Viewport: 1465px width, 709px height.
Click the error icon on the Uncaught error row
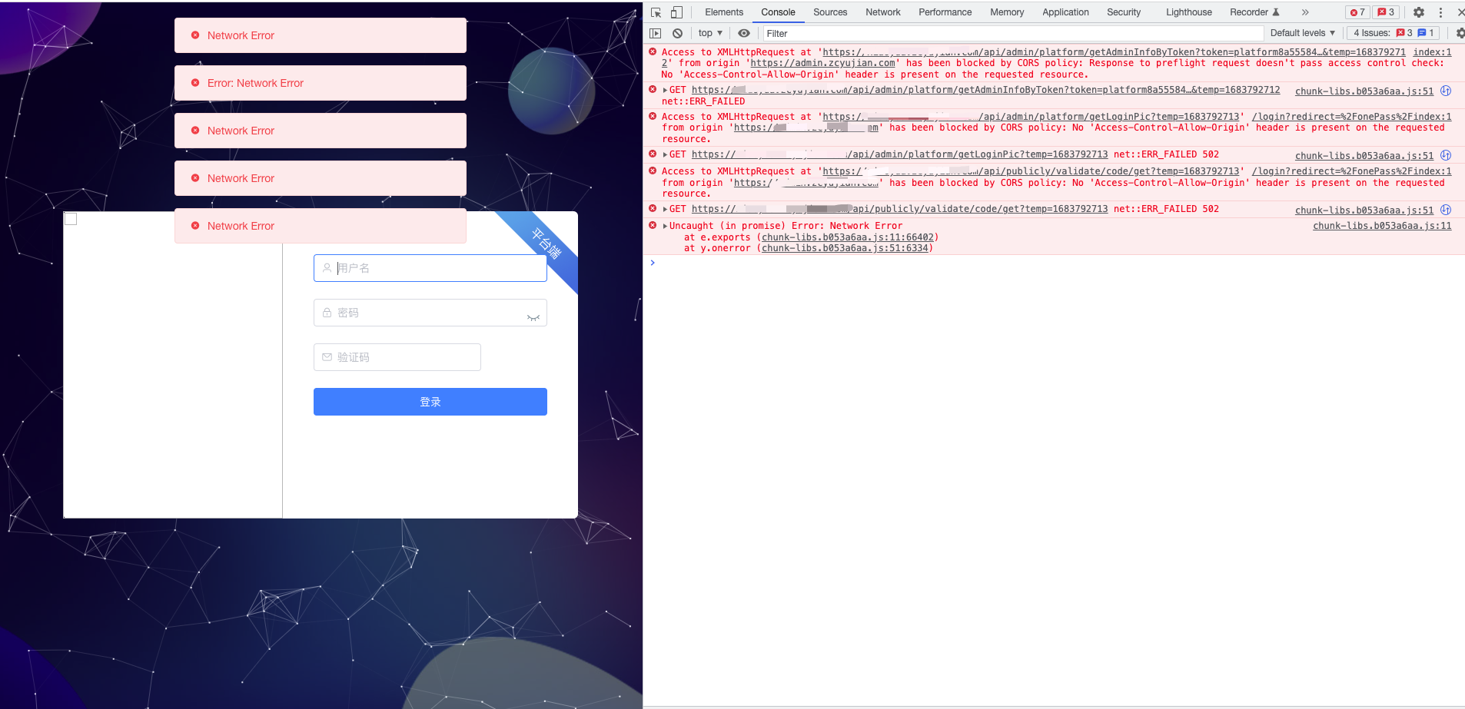pyautogui.click(x=653, y=225)
